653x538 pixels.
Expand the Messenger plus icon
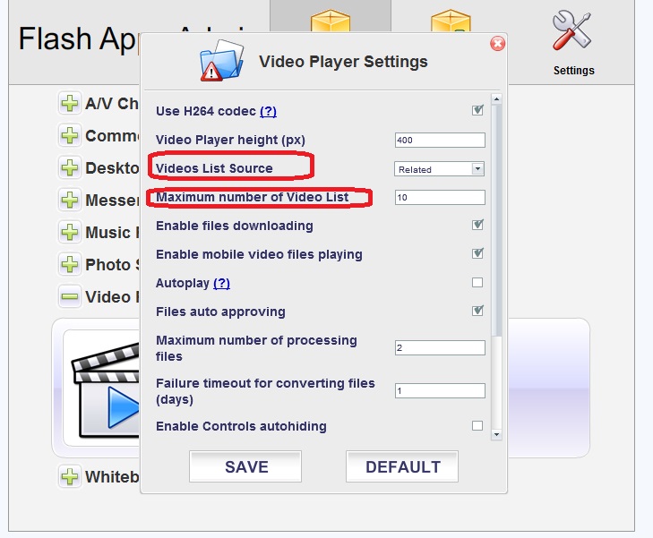click(69, 201)
